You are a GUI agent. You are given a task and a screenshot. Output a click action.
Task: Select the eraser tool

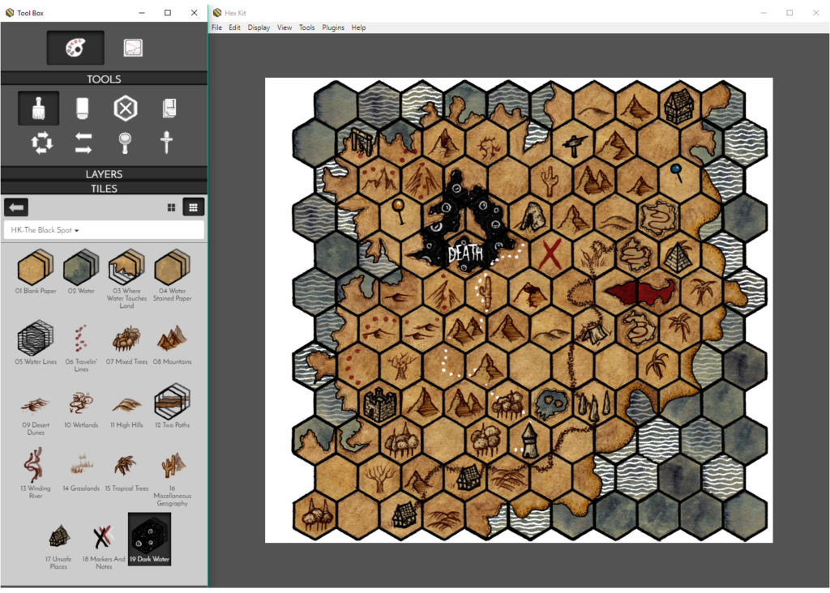82,109
